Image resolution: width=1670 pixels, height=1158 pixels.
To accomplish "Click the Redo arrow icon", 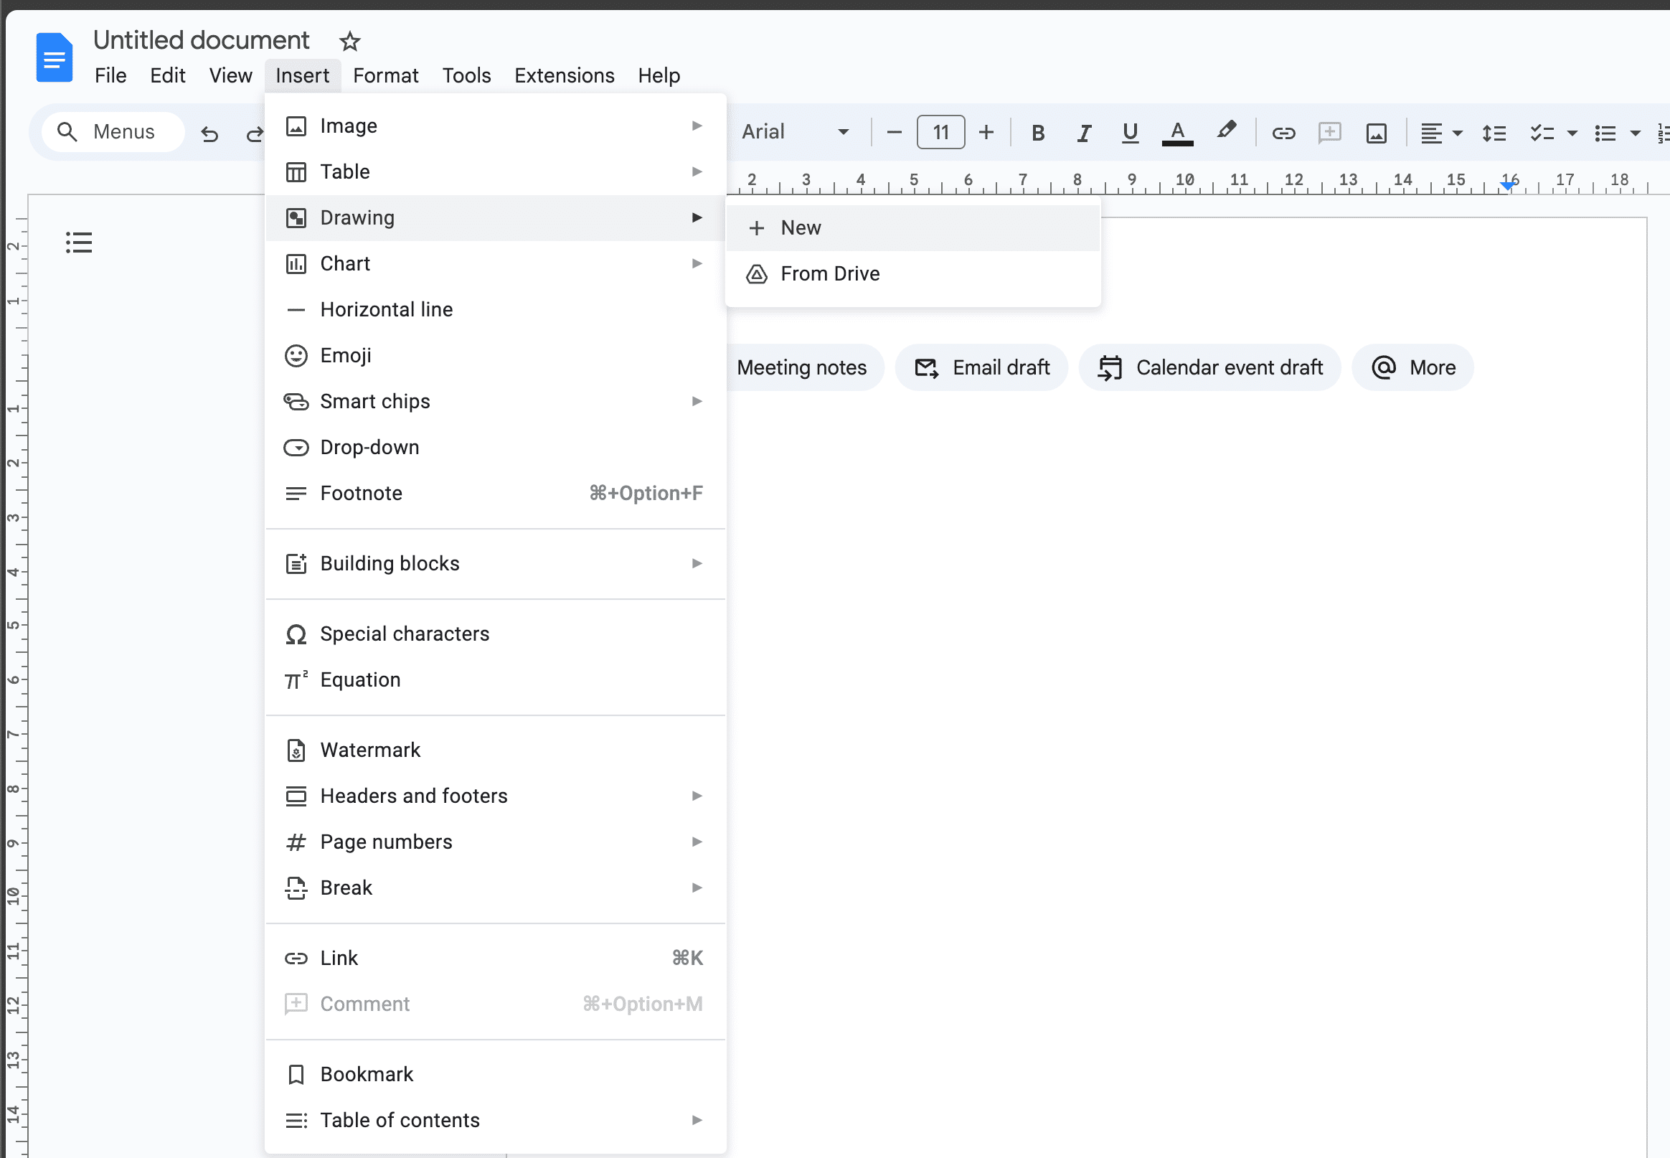I will pyautogui.click(x=254, y=133).
